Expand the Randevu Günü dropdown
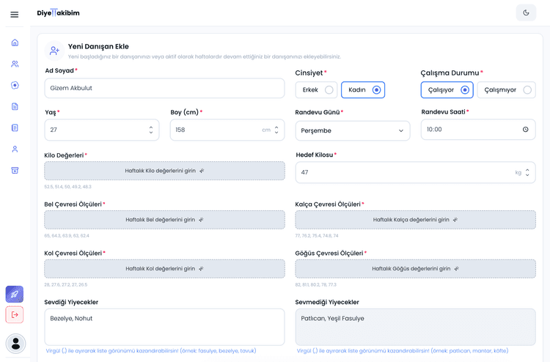 pyautogui.click(x=352, y=130)
